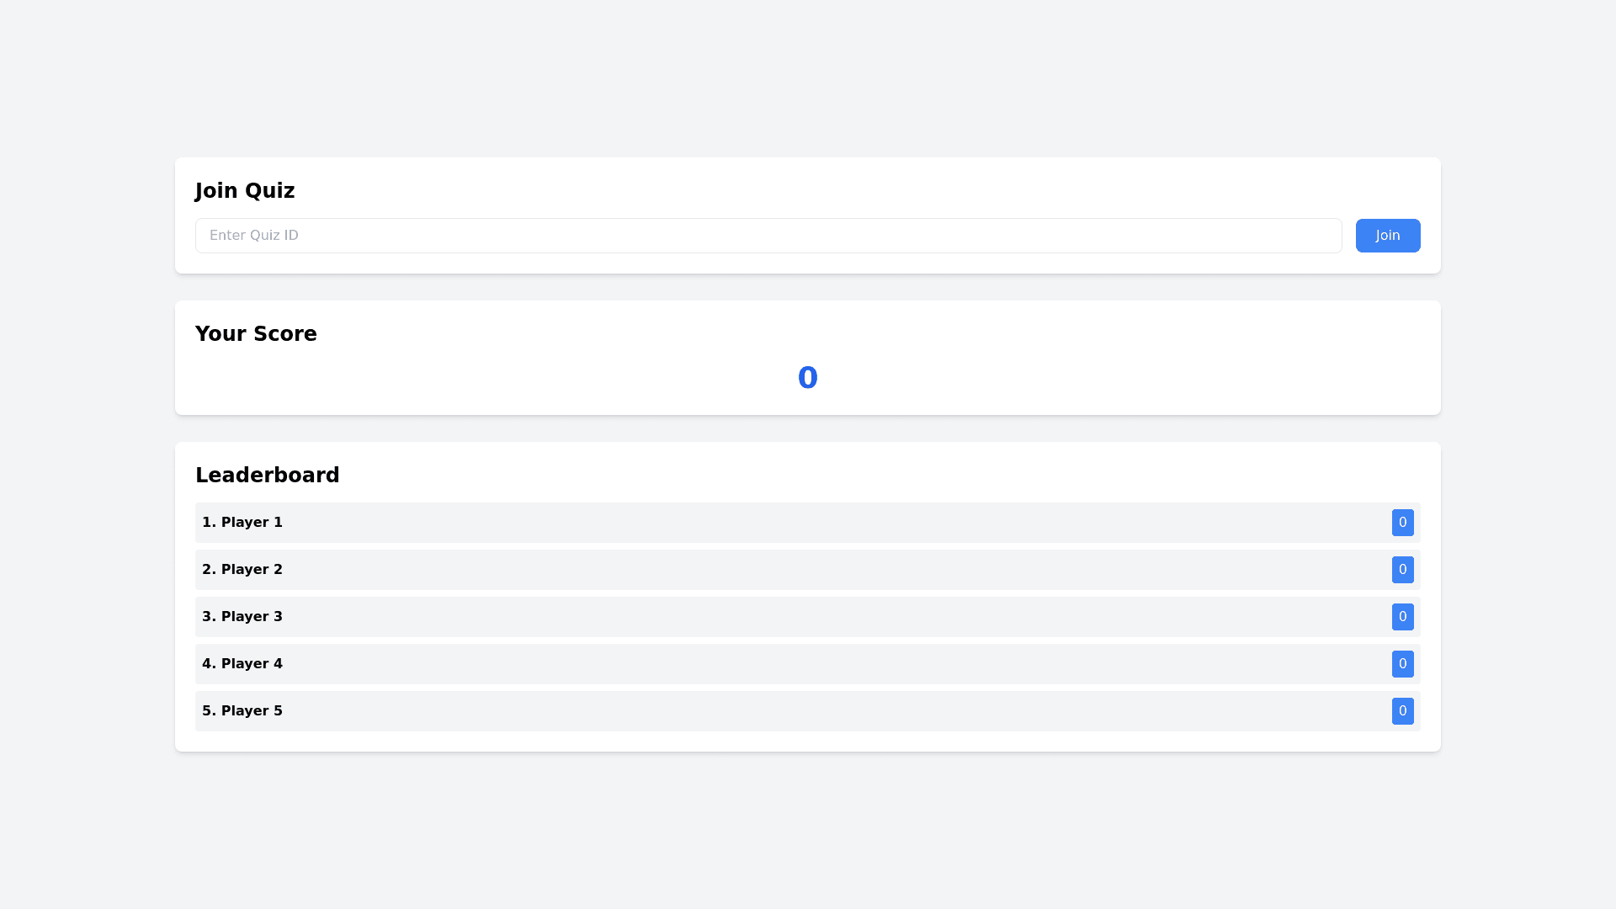This screenshot has width=1616, height=909.
Task: Select the Player 2 name label
Action: point(242,570)
